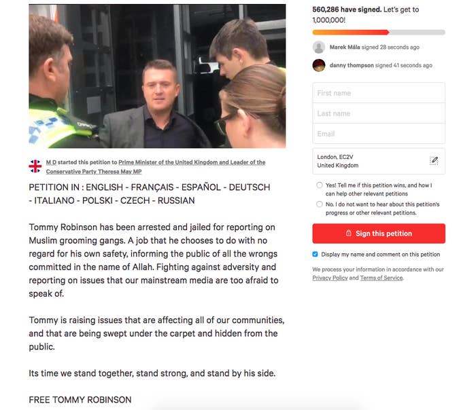This screenshot has height=410, width=476.
Task: Click the petition header photo
Action: (157, 76)
